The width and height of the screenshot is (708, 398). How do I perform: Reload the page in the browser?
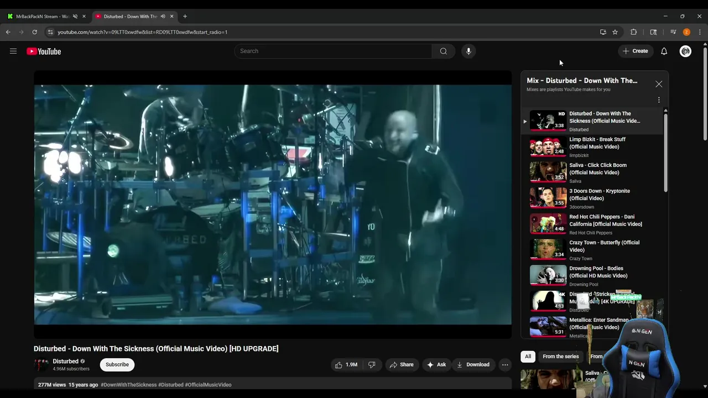(34, 32)
